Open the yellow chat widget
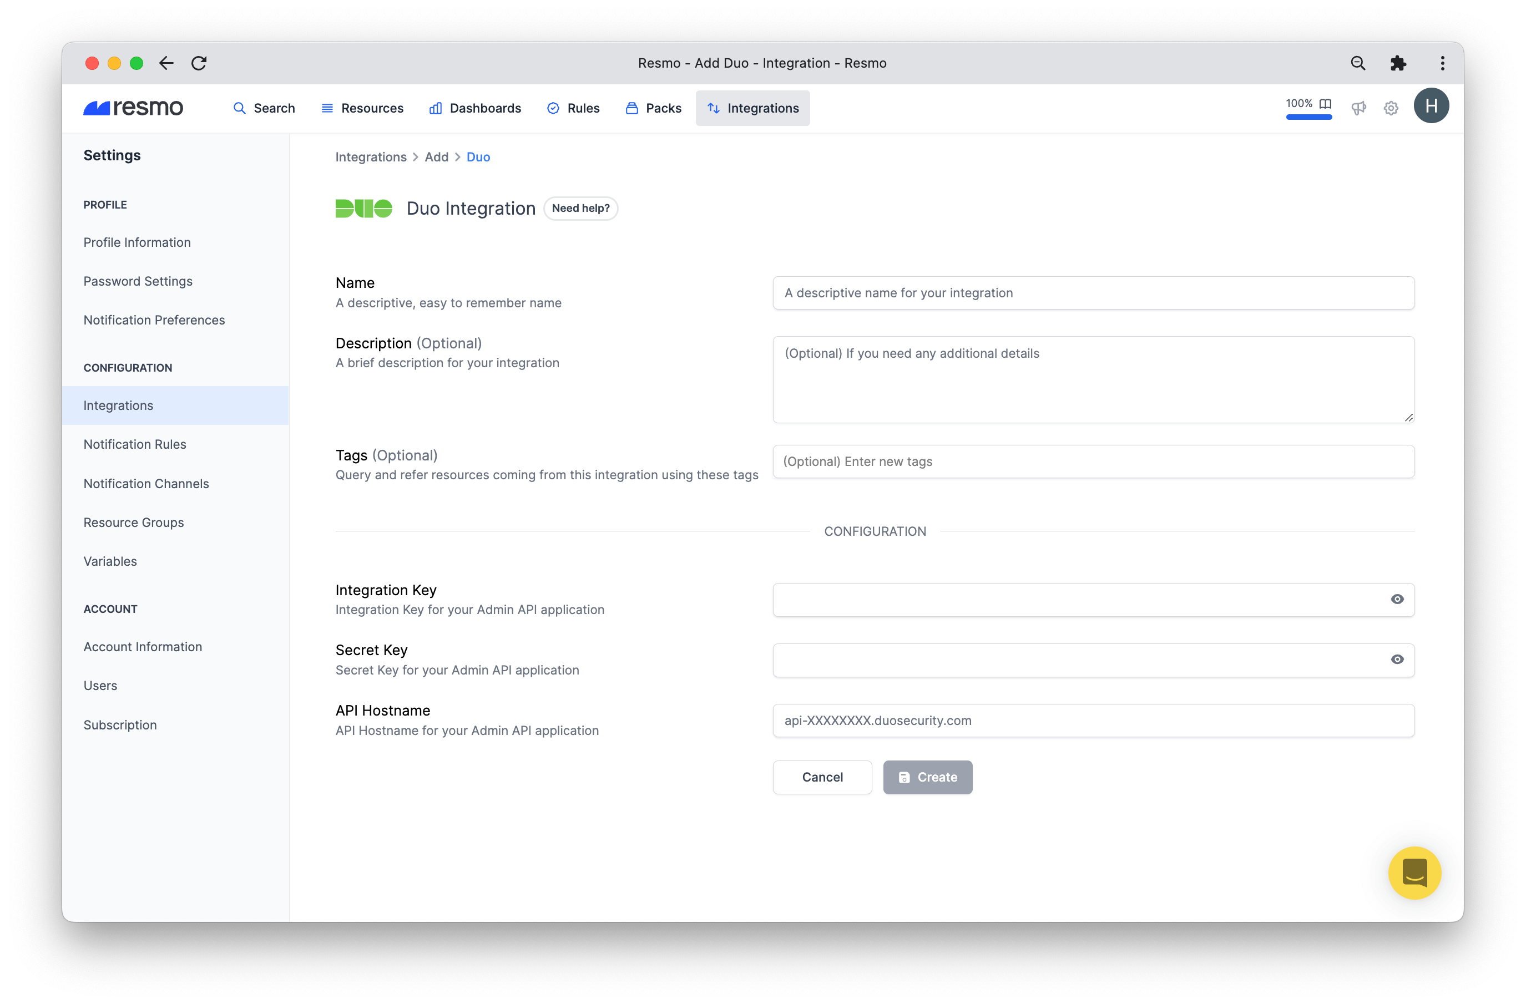This screenshot has width=1526, height=1004. (x=1414, y=873)
